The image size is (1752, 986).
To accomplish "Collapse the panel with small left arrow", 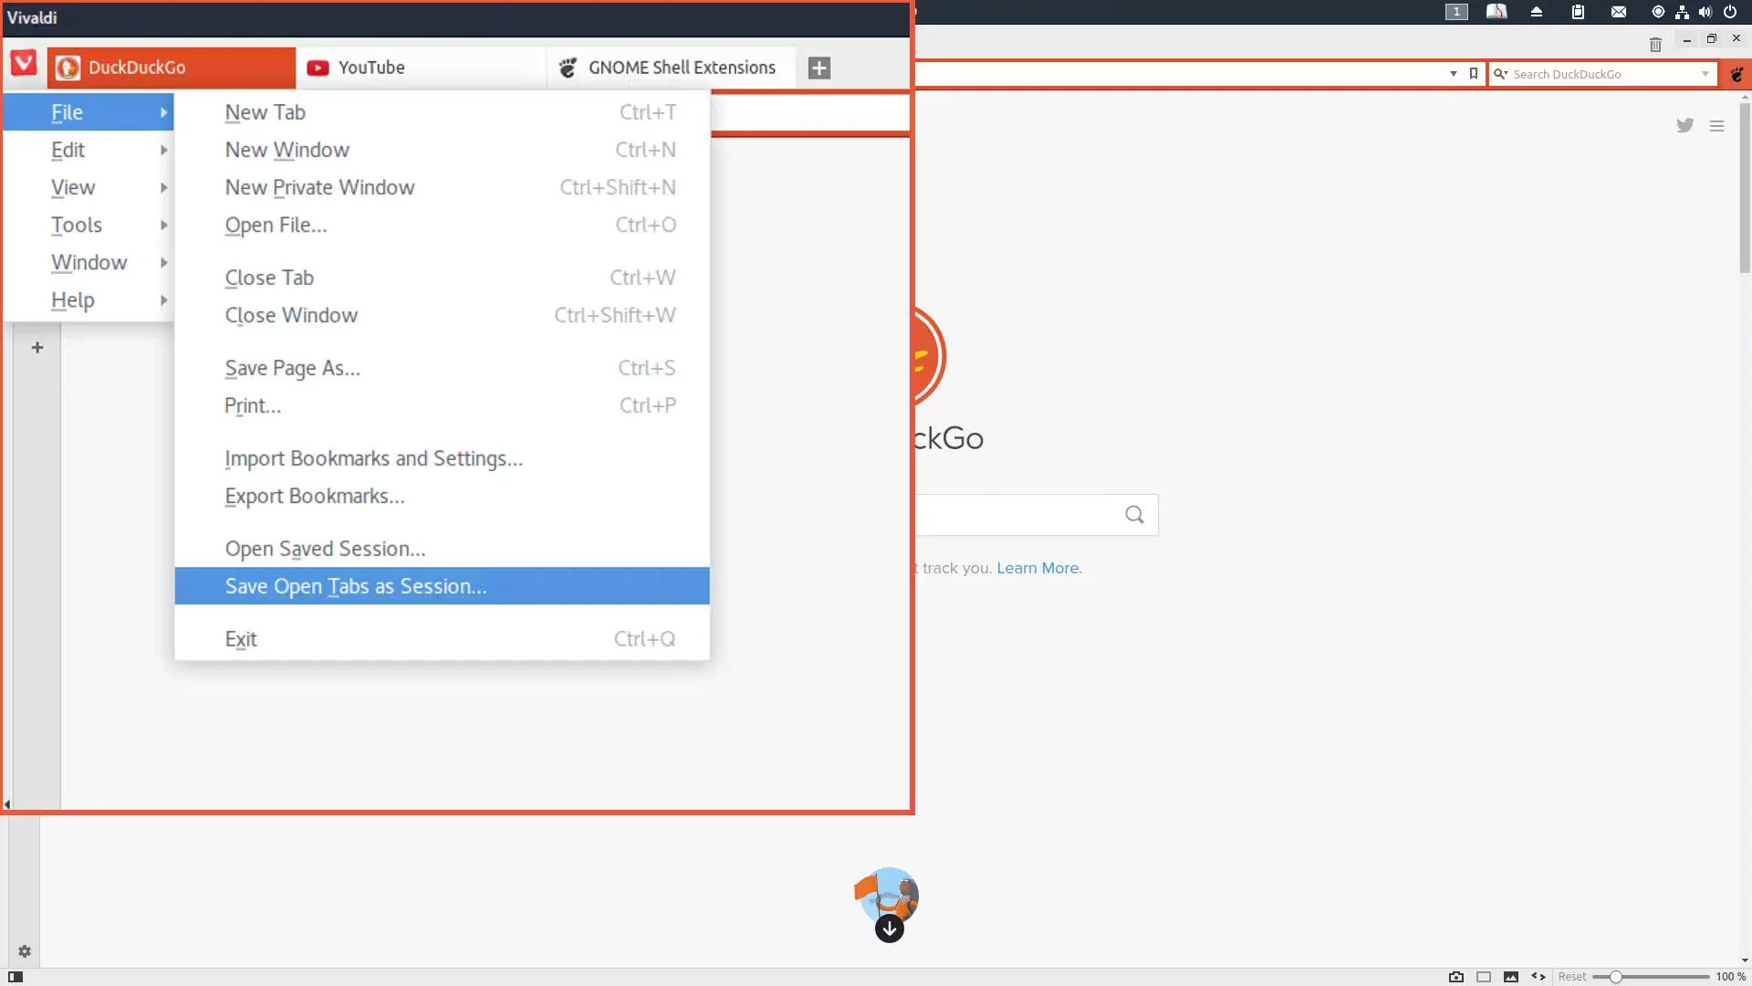I will [x=7, y=804].
